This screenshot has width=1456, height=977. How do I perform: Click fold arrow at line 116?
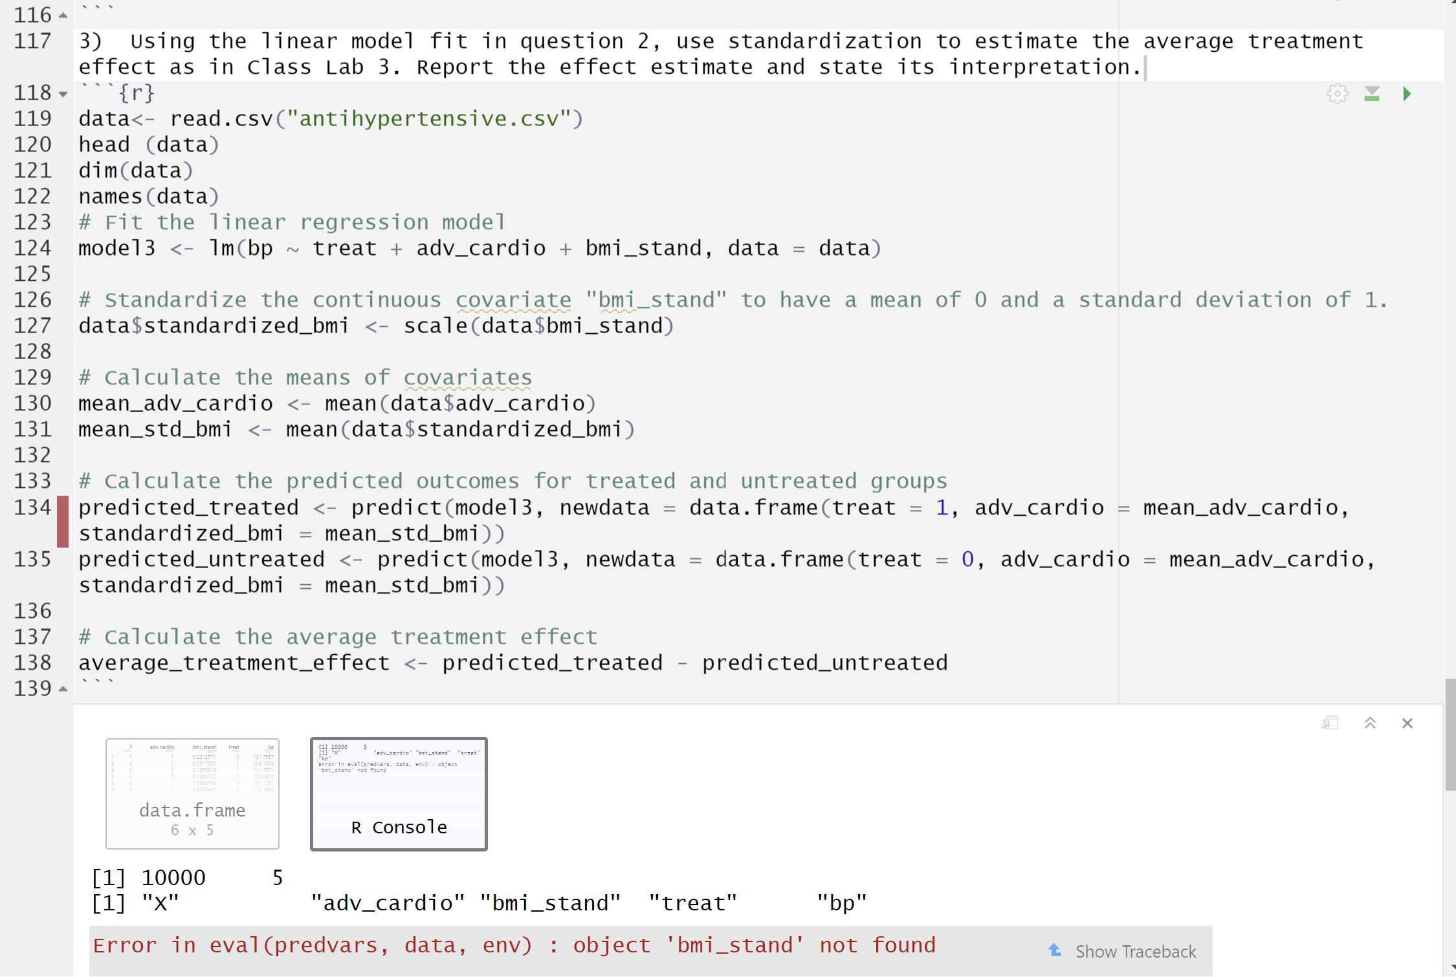coord(63,16)
